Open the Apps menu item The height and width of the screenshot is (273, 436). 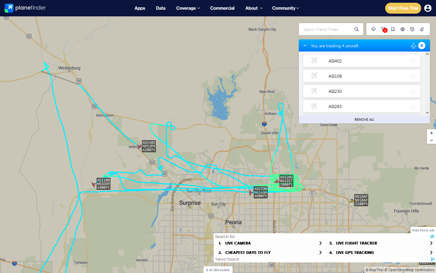click(x=140, y=8)
